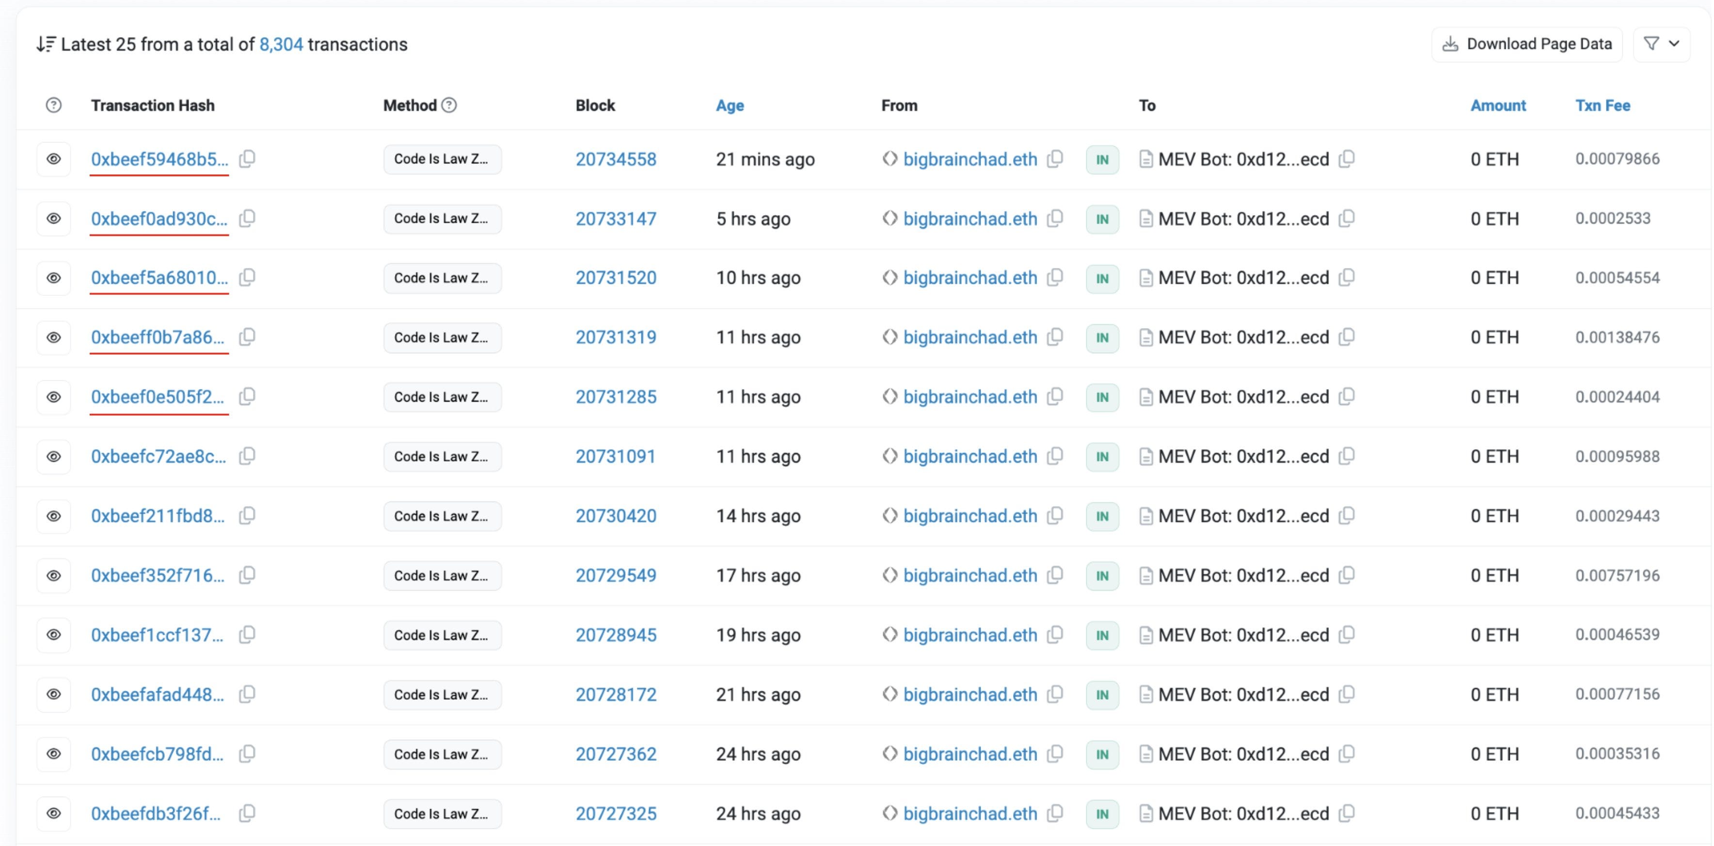Preview transaction 0xbeefc72ae8c via eye icon
Image resolution: width=1714 pixels, height=846 pixels.
(54, 456)
